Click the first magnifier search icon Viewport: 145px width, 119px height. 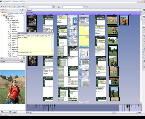point(56,7)
